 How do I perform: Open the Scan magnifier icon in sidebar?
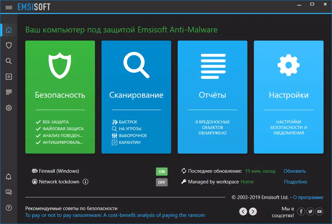pyautogui.click(x=9, y=61)
